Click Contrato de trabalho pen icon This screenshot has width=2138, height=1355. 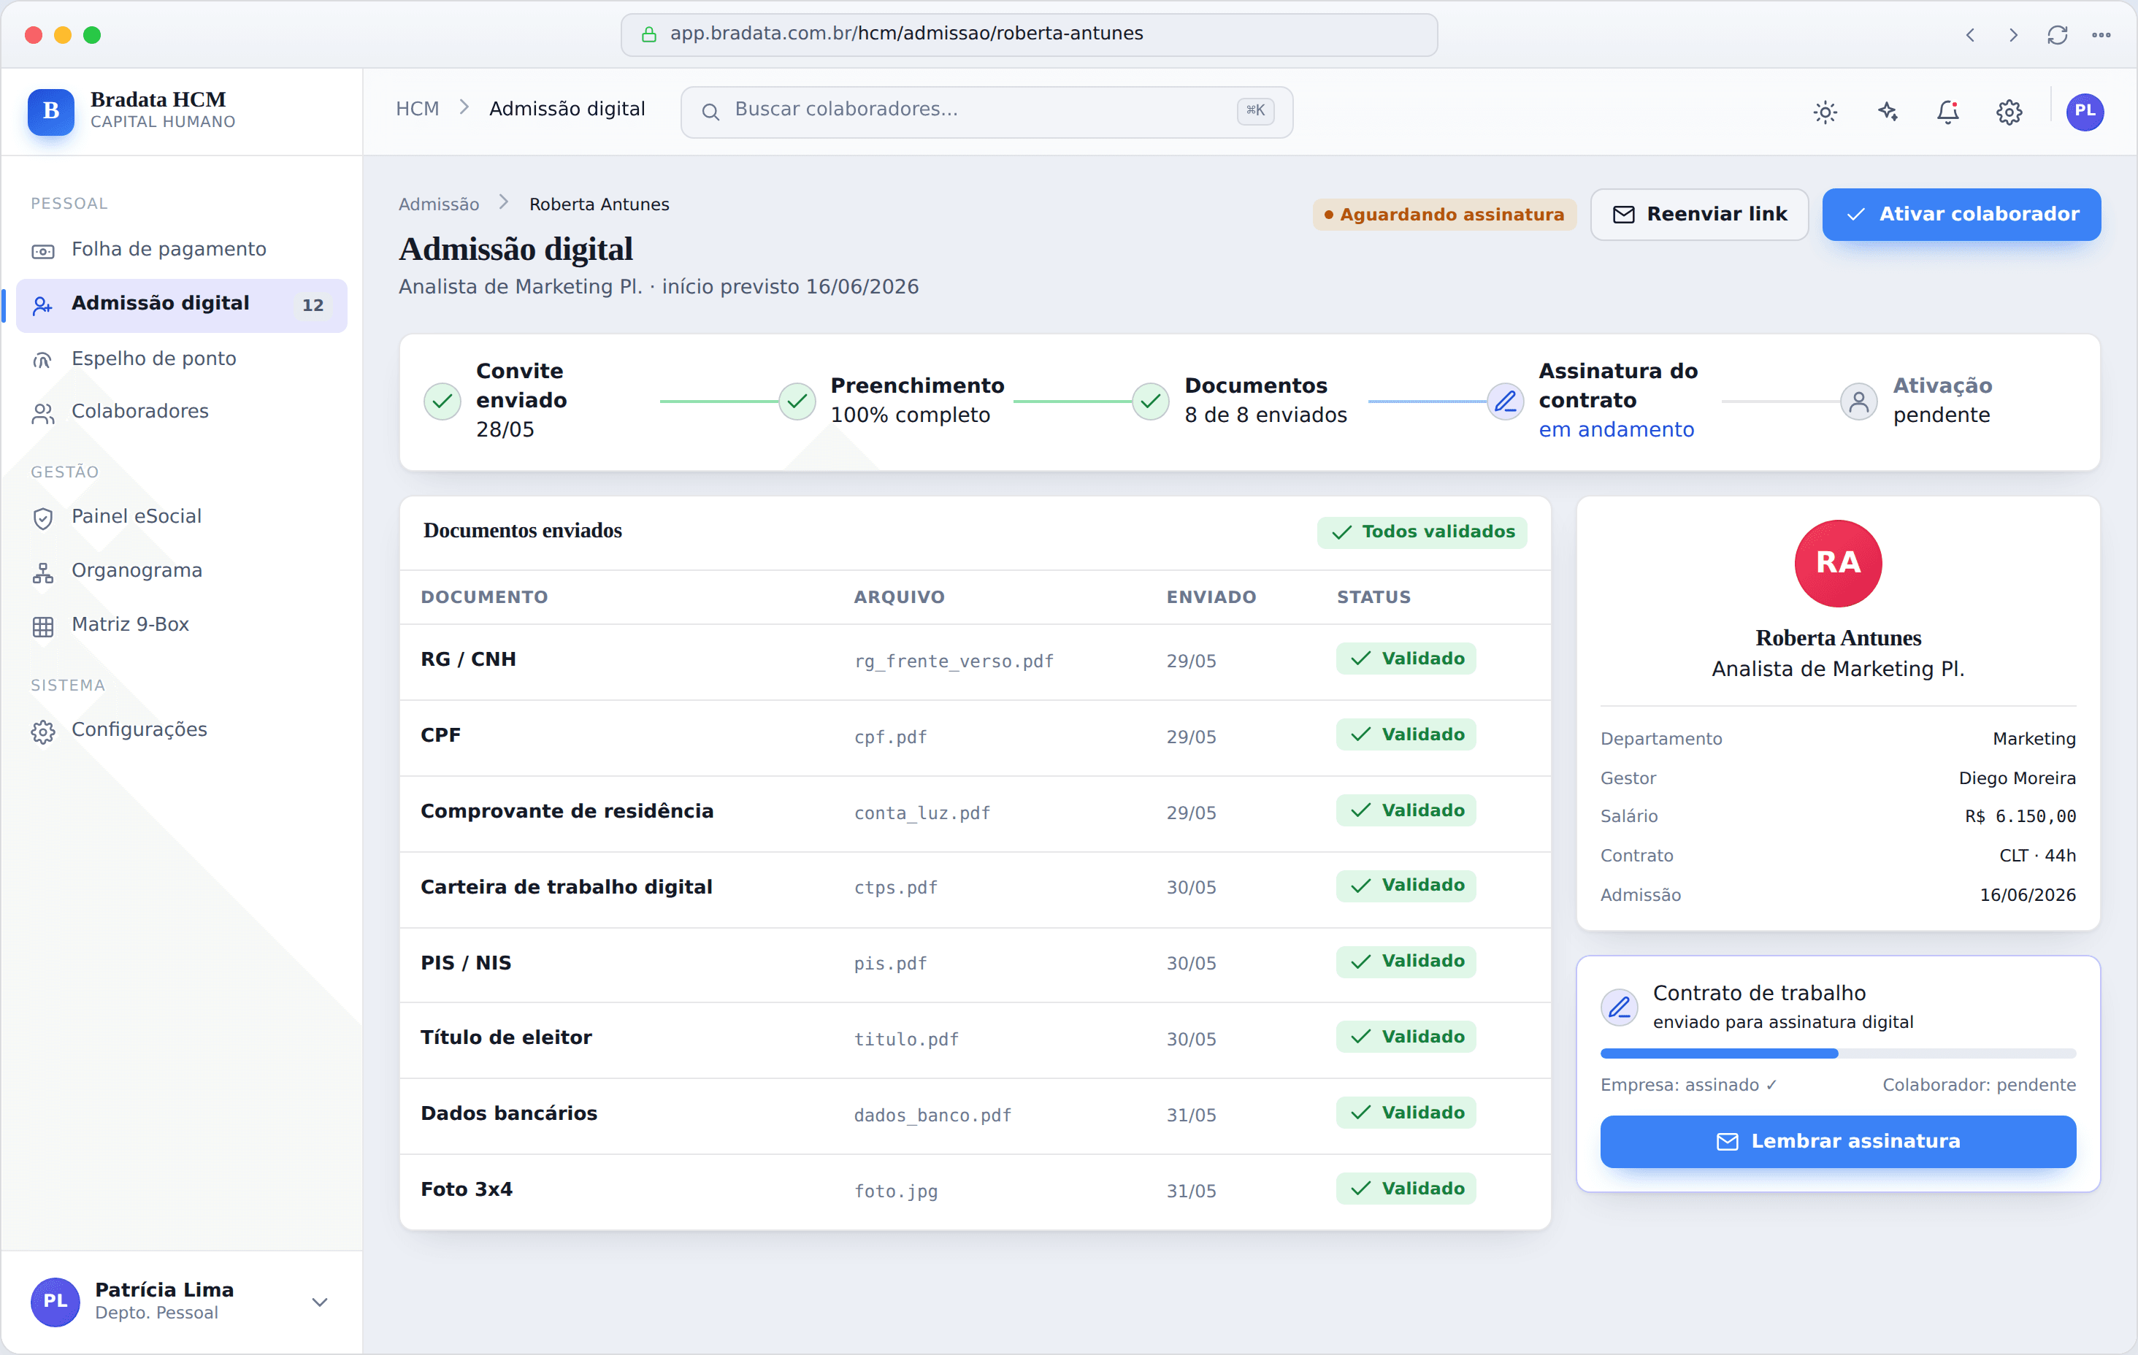point(1619,1007)
